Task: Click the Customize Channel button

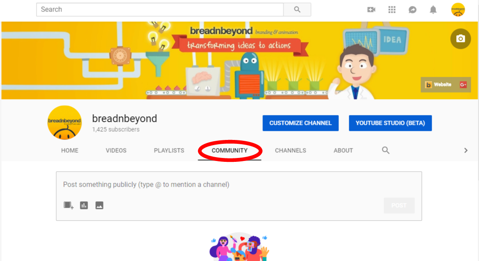Action: (301, 123)
